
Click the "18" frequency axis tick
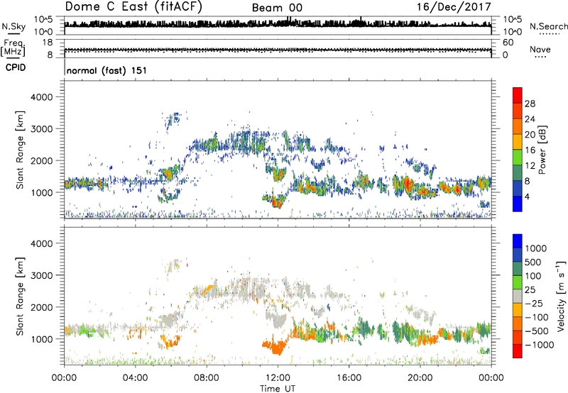click(x=48, y=43)
